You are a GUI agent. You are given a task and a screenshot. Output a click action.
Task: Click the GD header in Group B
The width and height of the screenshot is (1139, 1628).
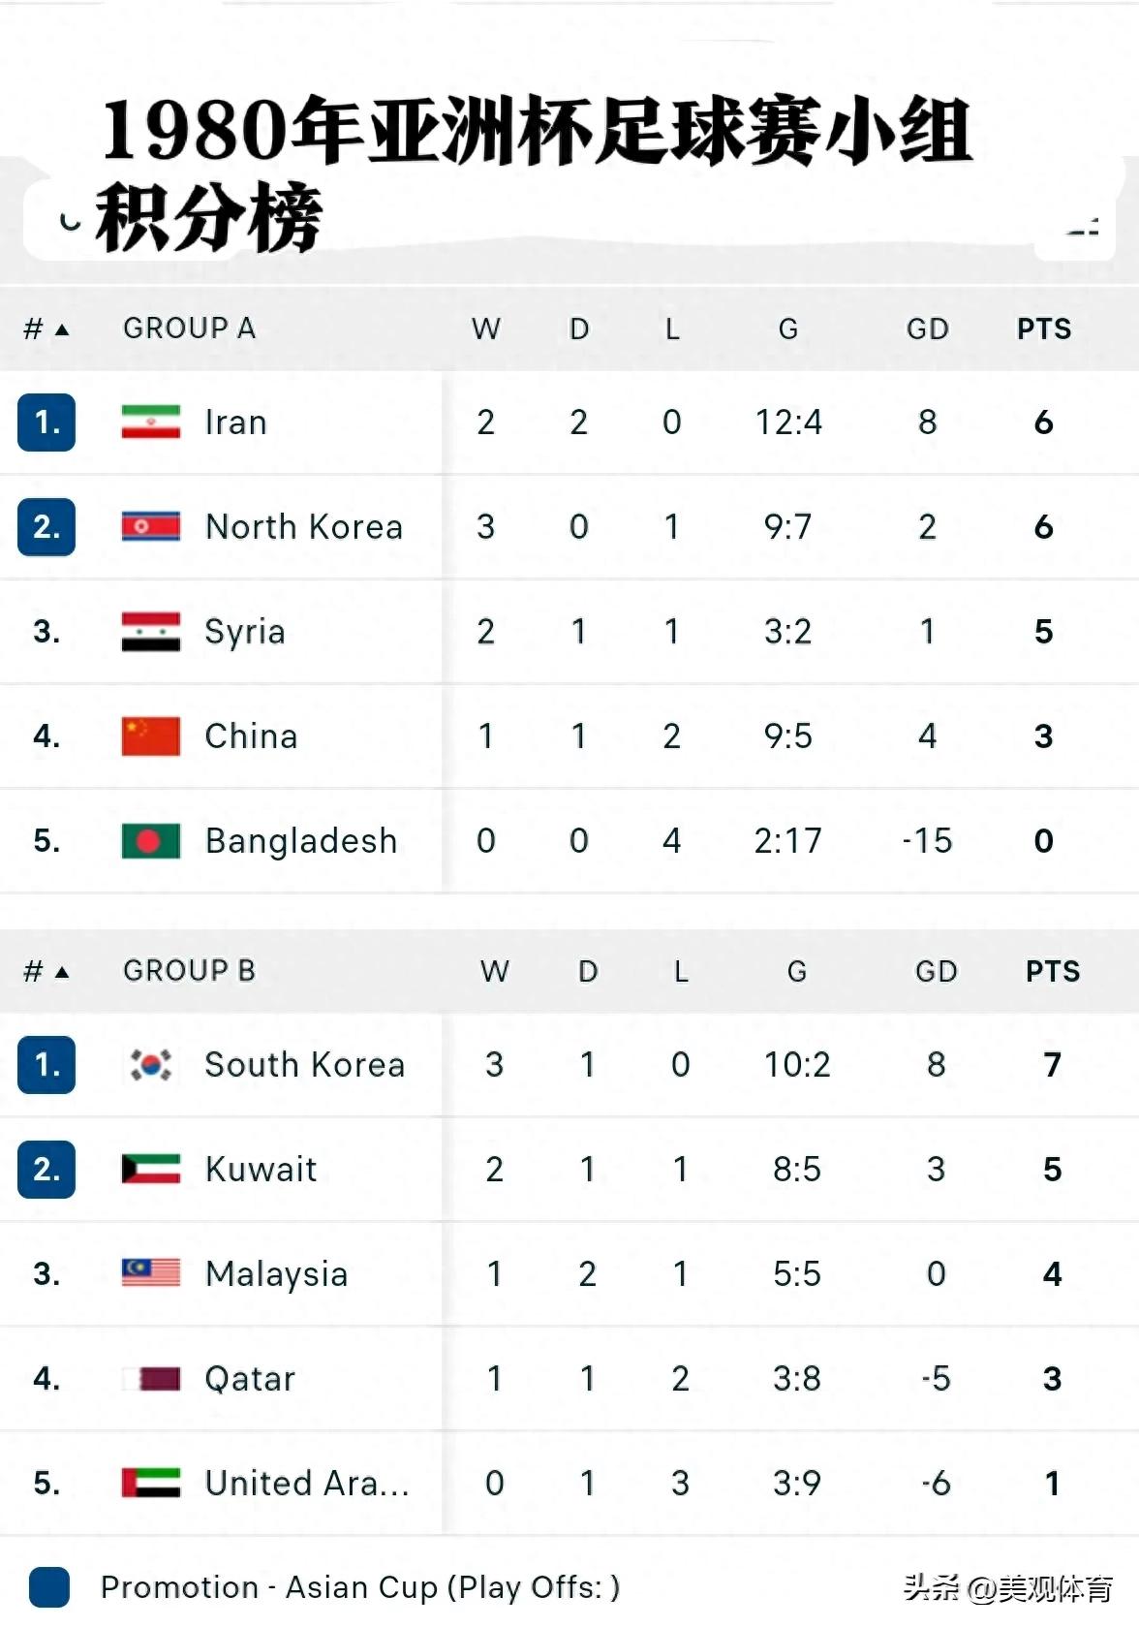pyautogui.click(x=937, y=972)
